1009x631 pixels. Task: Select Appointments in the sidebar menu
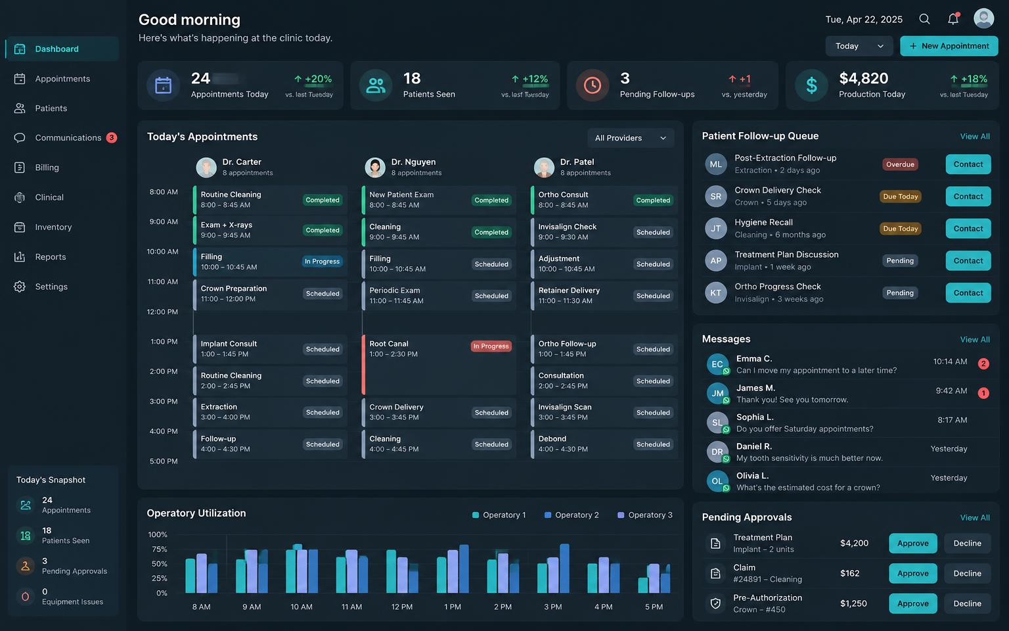[x=62, y=79]
